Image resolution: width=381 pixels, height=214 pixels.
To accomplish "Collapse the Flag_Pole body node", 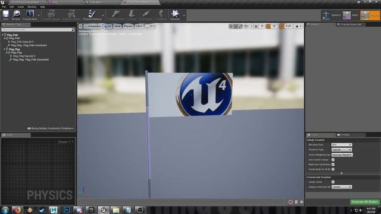I will point(5,38).
